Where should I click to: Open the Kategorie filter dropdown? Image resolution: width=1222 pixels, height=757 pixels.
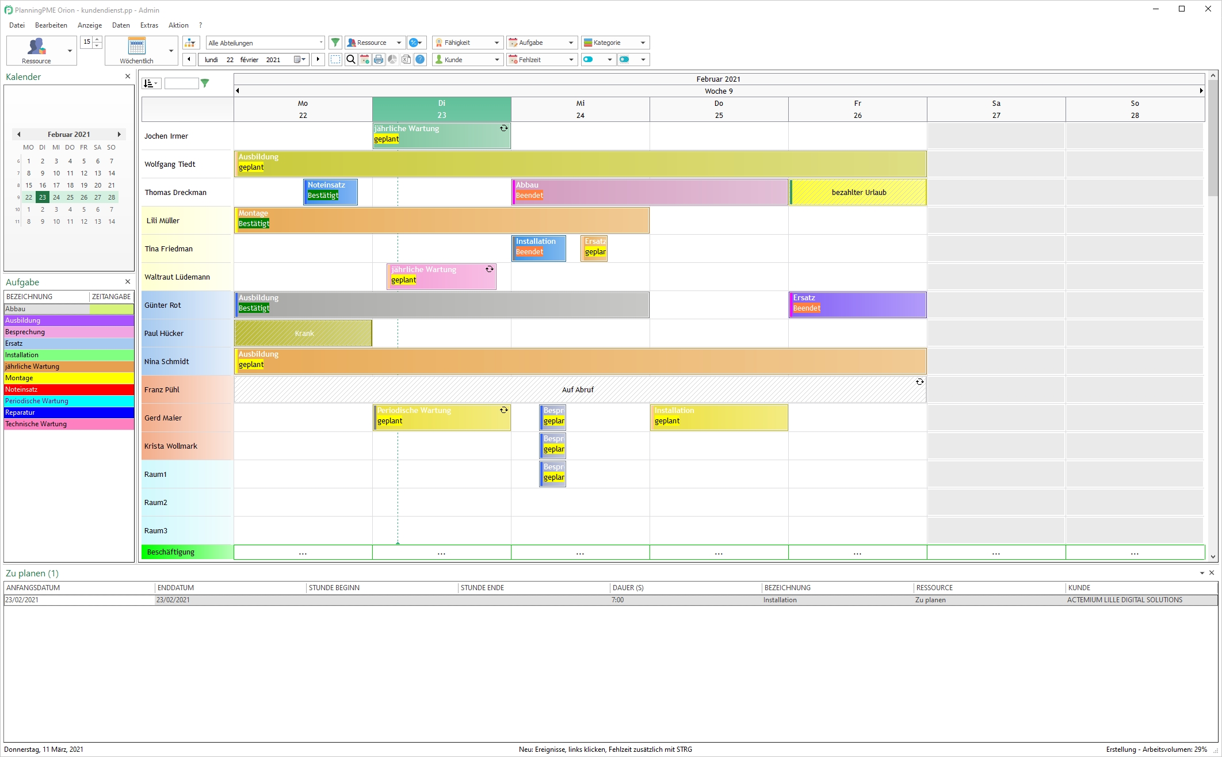click(616, 43)
